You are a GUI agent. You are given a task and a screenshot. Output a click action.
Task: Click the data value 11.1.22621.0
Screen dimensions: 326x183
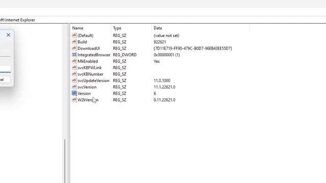165,87
